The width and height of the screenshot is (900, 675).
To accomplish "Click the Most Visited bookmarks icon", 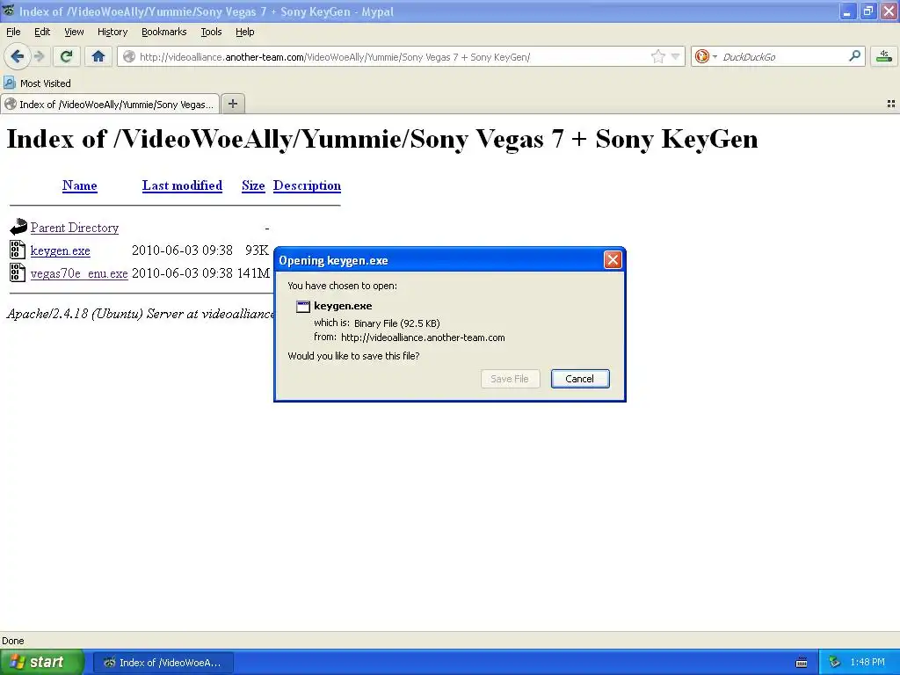I will coord(9,83).
